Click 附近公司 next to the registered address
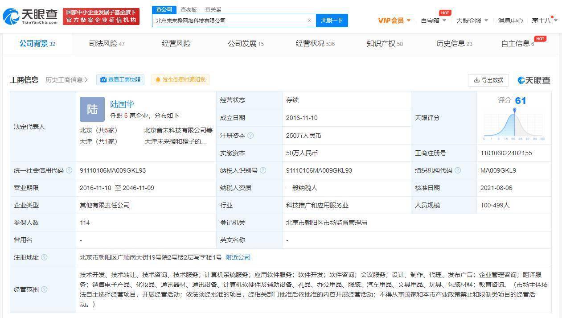This screenshot has width=562, height=318. (x=238, y=257)
